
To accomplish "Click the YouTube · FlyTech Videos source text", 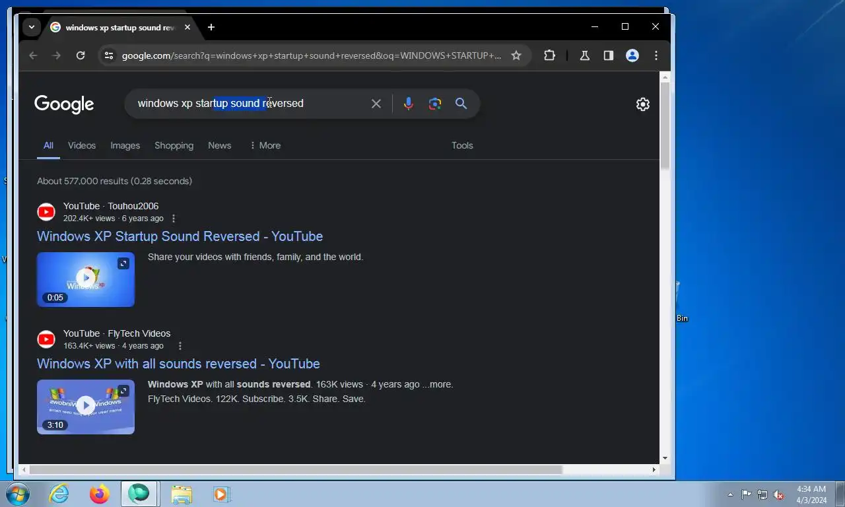I will pos(117,333).
